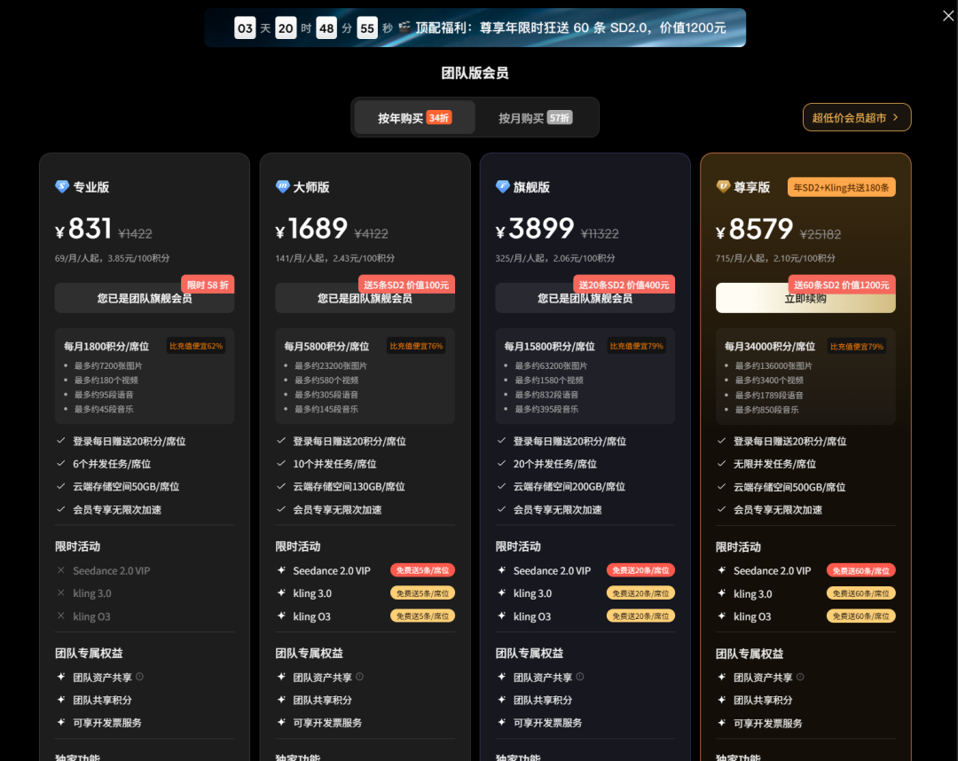This screenshot has width=958, height=761.
Task: Close the membership dialog with the X
Action: coord(947,16)
